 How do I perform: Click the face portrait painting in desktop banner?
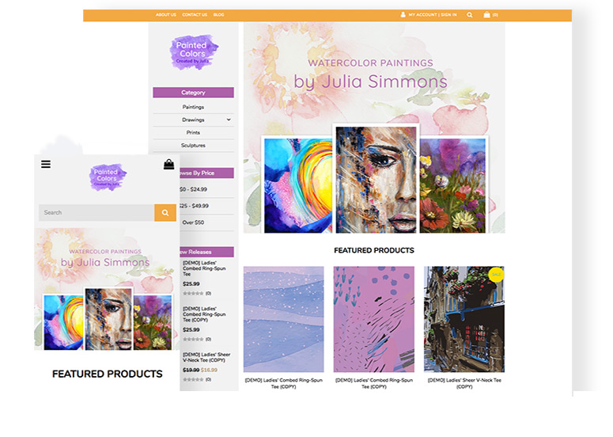pyautogui.click(x=376, y=180)
